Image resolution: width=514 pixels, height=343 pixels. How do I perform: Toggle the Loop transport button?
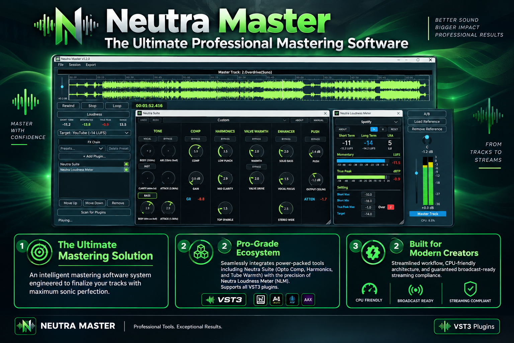[117, 106]
